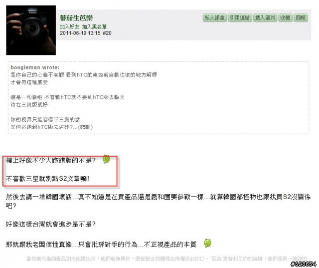Bookmark the post with the 收藏 button

(285, 18)
